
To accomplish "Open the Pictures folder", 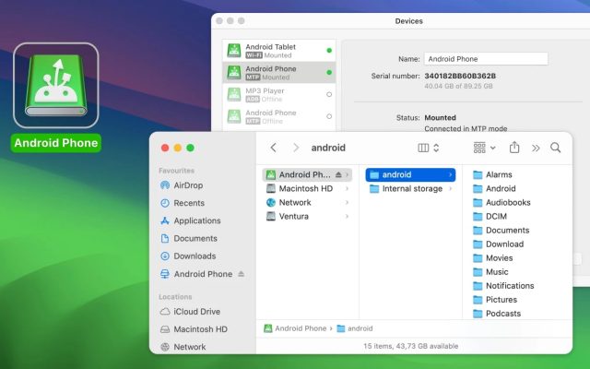I will [495, 300].
